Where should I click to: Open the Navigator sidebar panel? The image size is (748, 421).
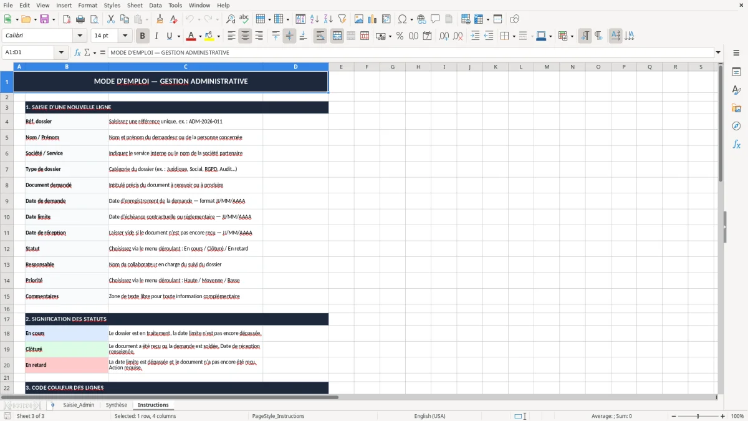click(736, 126)
